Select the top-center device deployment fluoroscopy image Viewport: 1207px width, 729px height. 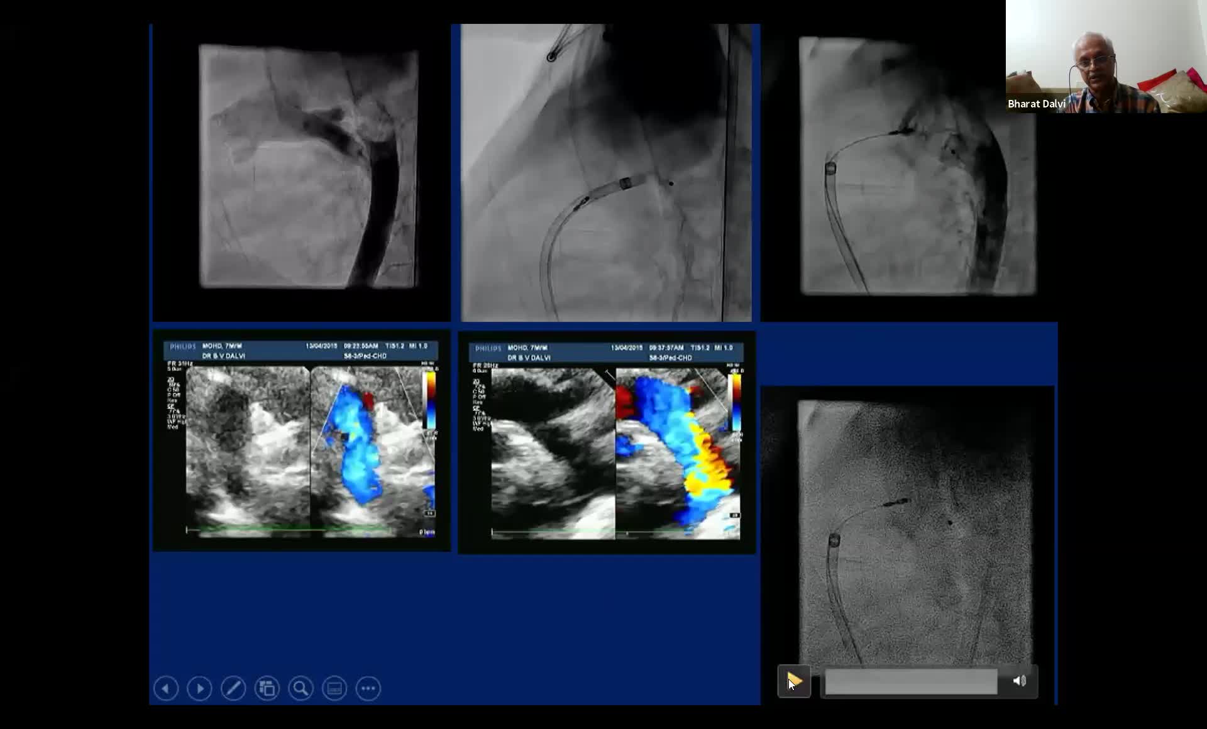pos(606,173)
